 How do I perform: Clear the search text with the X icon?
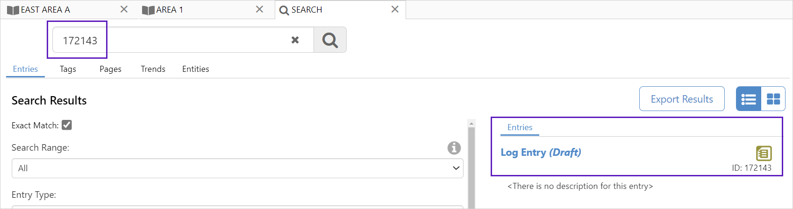click(295, 40)
